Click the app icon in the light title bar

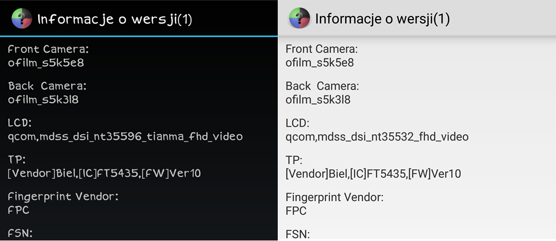299,19
